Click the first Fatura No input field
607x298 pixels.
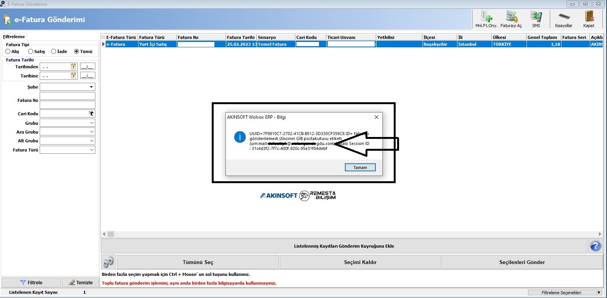pos(68,96)
